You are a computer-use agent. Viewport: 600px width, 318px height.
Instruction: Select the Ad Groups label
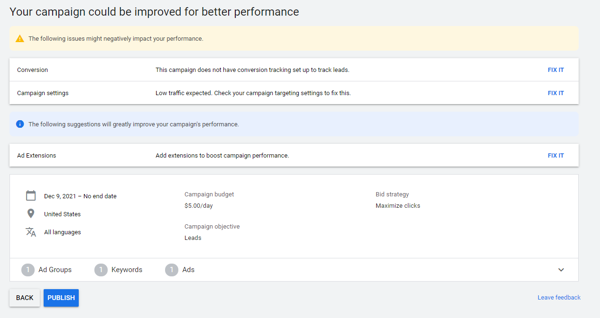(x=55, y=270)
